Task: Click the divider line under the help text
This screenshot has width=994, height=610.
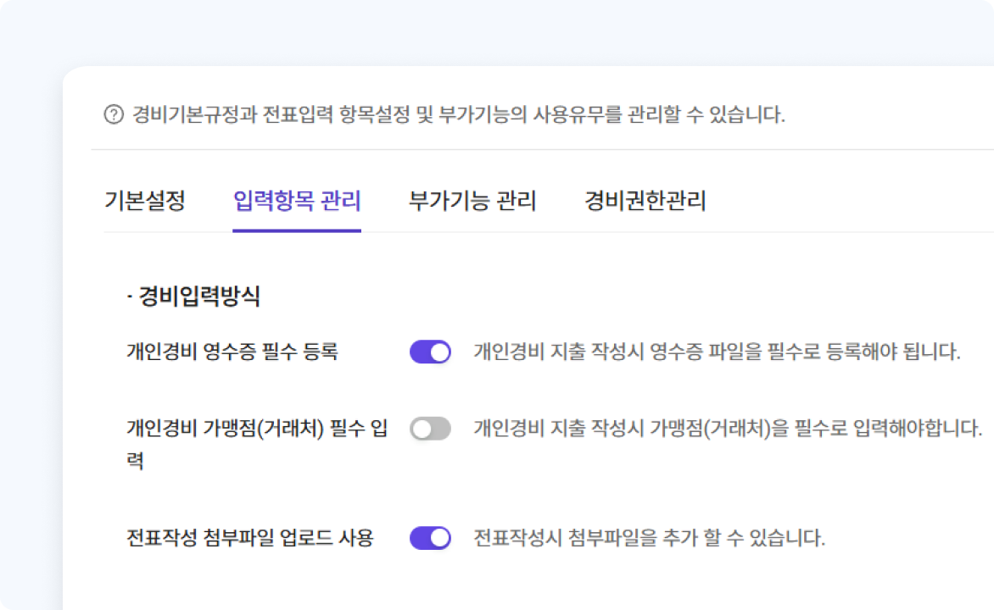Action: [543, 150]
